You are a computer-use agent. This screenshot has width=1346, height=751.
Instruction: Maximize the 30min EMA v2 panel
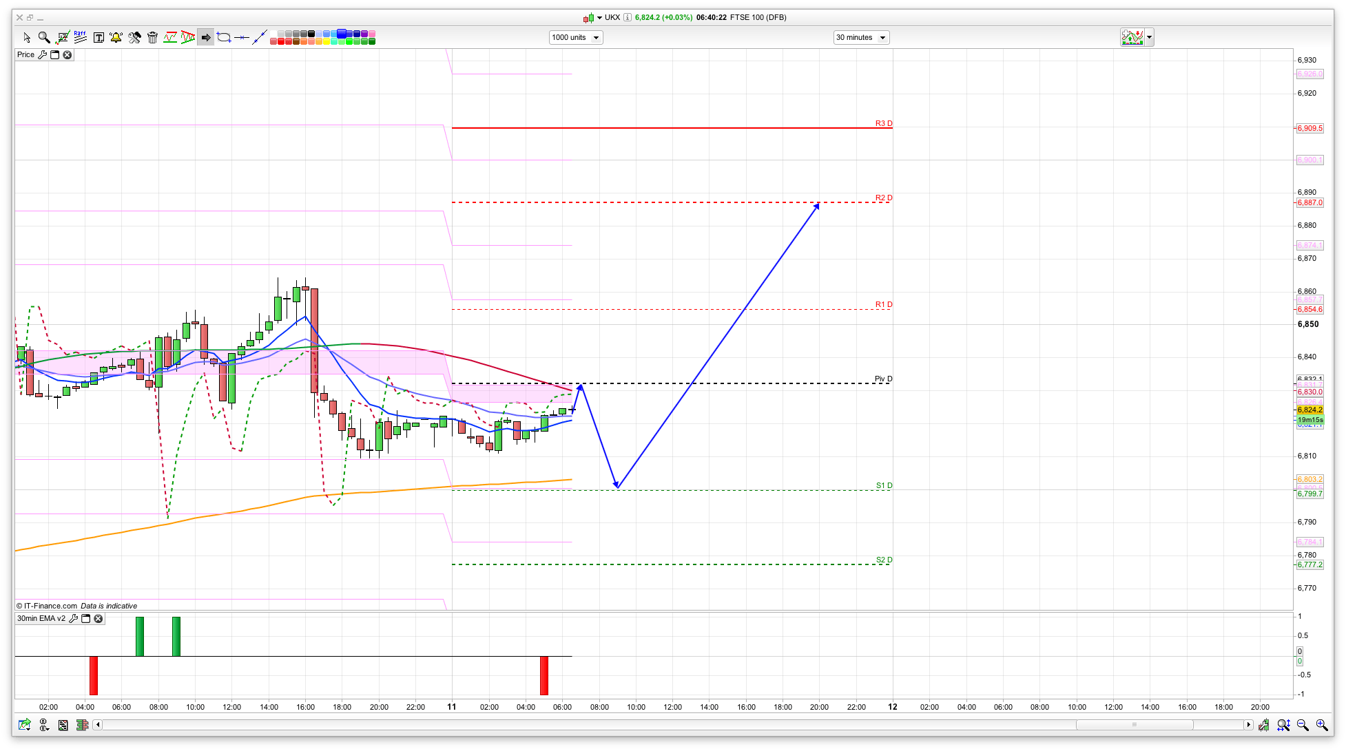86,619
